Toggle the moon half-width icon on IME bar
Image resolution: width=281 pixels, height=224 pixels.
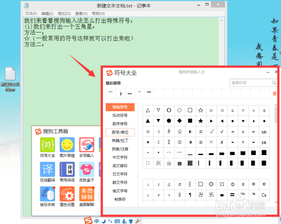[x=103, y=221]
